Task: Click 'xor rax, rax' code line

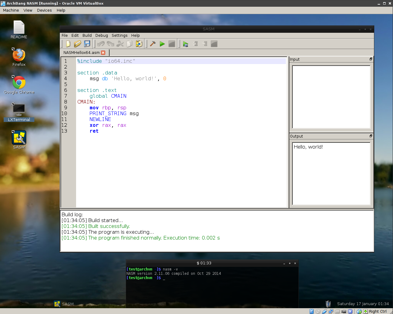Action: point(108,125)
